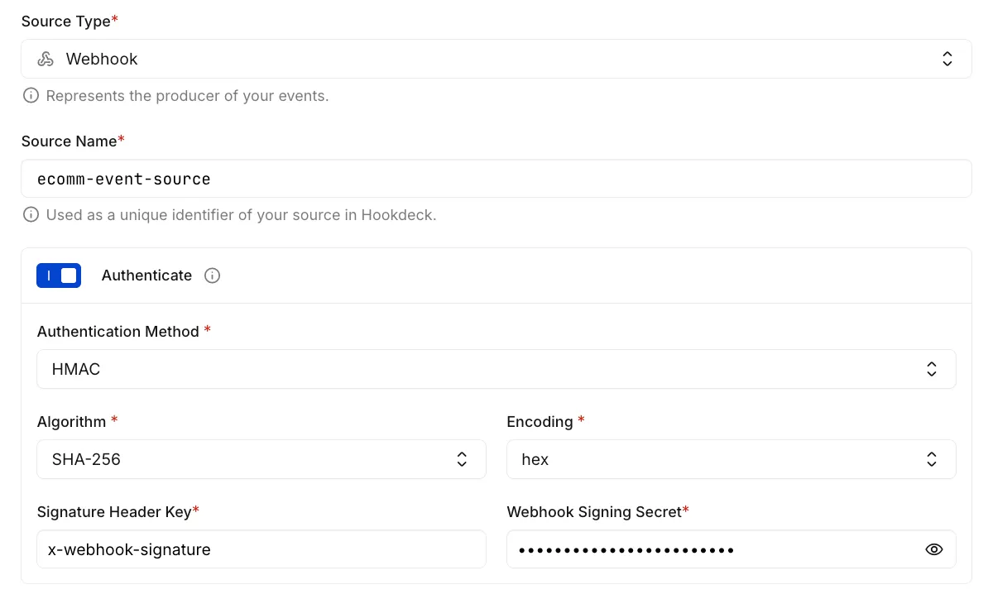The height and width of the screenshot is (599, 988).
Task: Open the Encoding dropdown showing hex
Action: [x=731, y=459]
